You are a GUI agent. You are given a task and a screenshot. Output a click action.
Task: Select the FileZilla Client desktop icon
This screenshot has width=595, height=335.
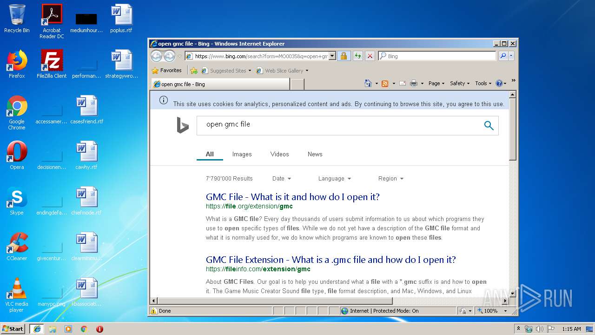tap(52, 64)
